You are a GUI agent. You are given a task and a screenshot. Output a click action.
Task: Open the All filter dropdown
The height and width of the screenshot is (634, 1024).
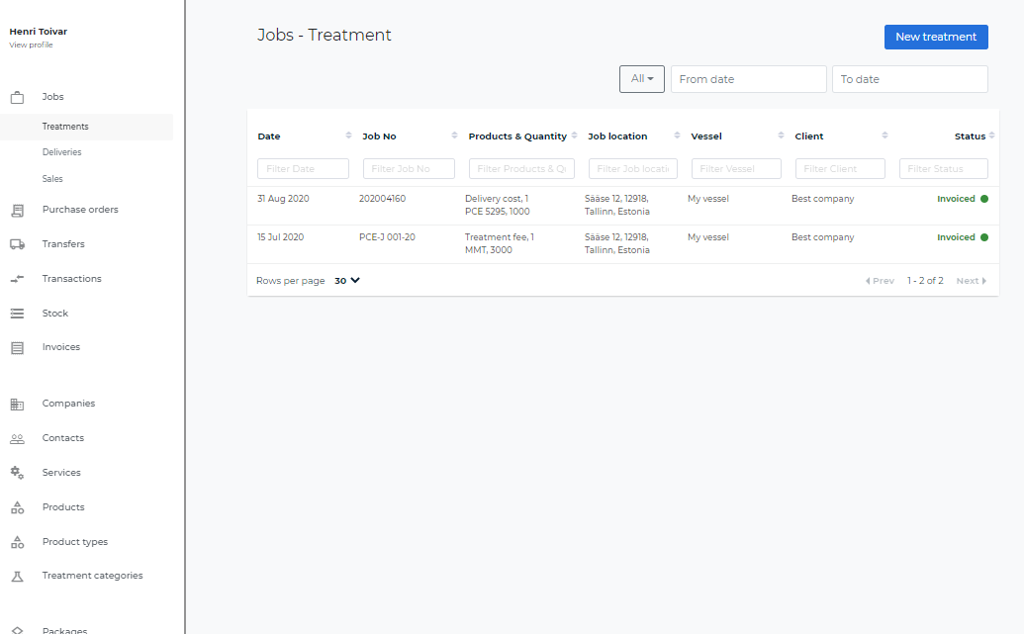(642, 79)
